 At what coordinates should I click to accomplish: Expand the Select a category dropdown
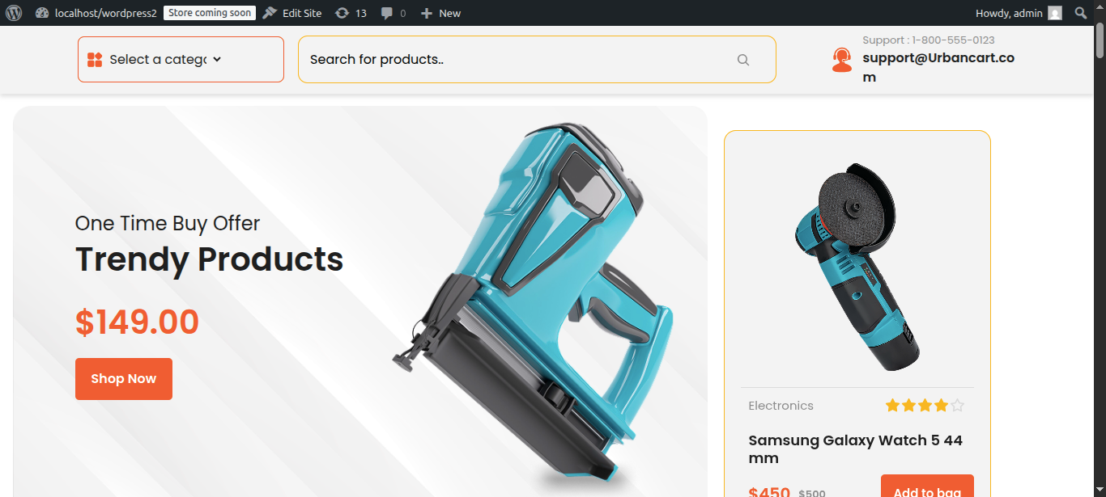(181, 59)
